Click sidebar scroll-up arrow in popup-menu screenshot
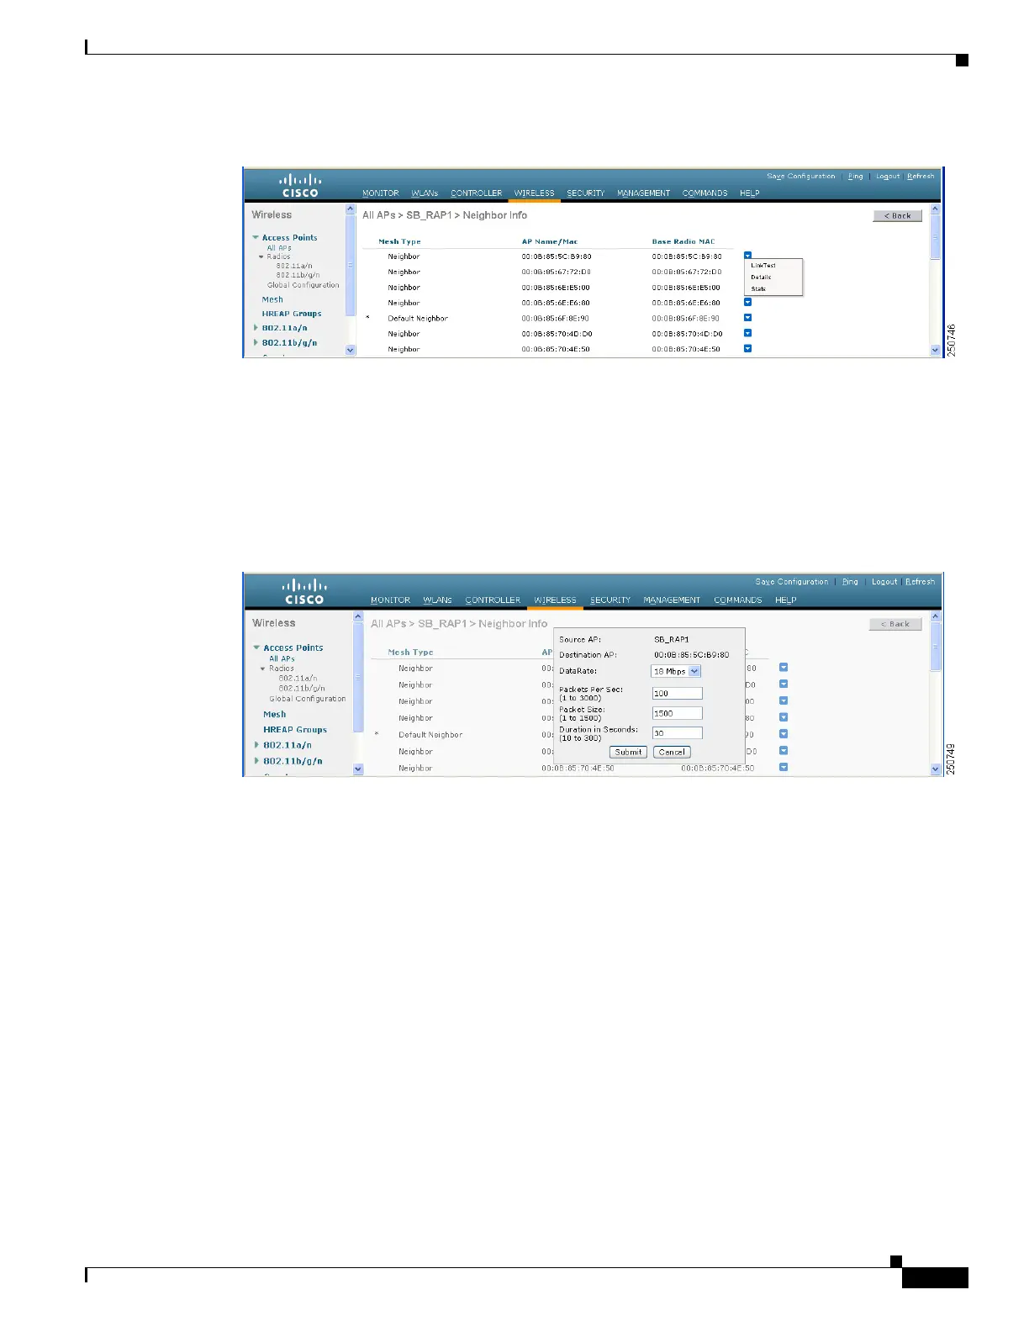The image size is (1029, 1332). tap(351, 209)
